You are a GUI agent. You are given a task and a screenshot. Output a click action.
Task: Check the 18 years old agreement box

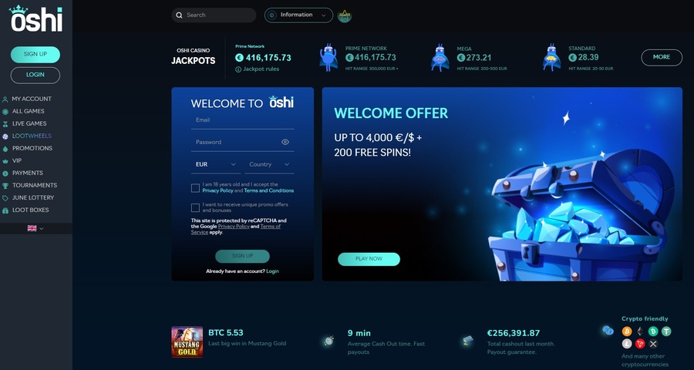[x=195, y=188]
